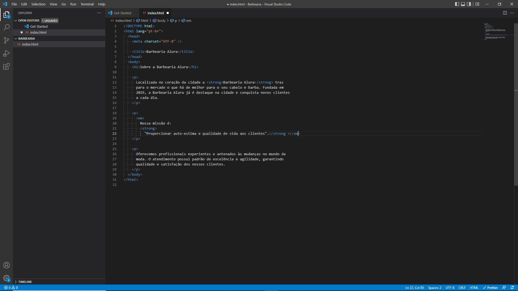Toggle the bottom panel layout button
This screenshot has width=518, height=291.
[x=463, y=4]
